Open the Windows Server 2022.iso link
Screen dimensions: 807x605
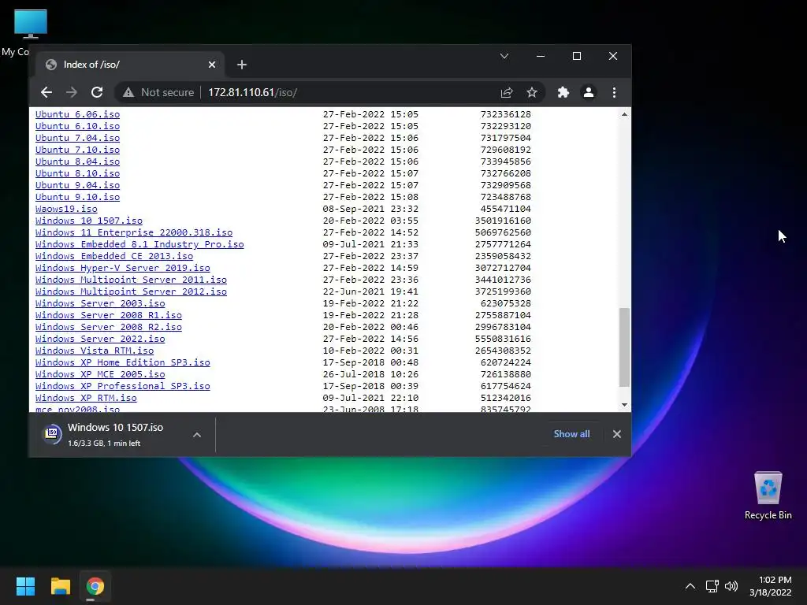(x=100, y=339)
